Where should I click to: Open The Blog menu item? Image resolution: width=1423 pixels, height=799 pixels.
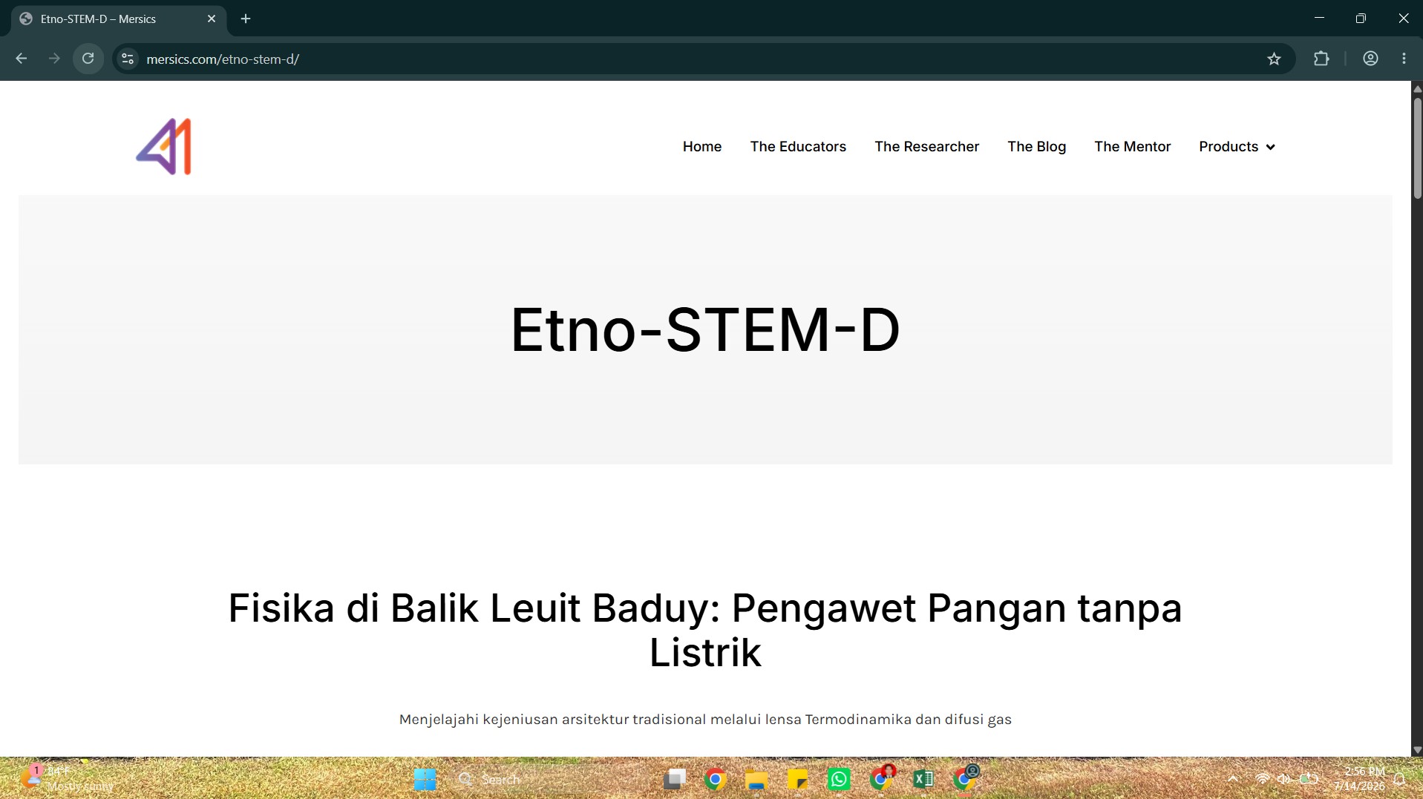[x=1036, y=147]
